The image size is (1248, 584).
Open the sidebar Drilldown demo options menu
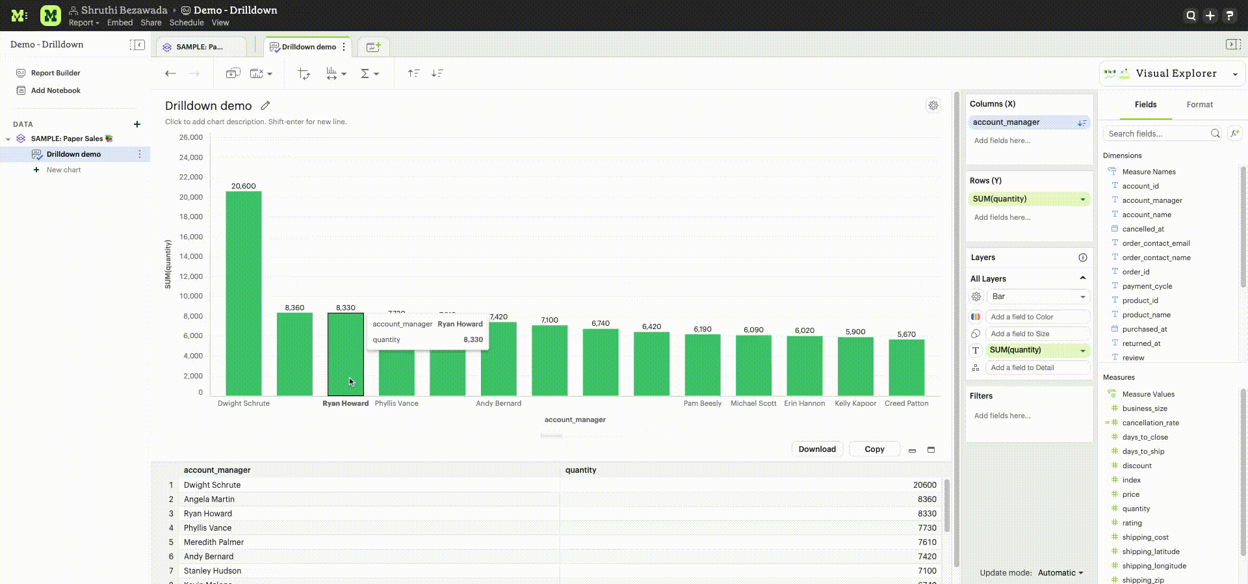140,154
